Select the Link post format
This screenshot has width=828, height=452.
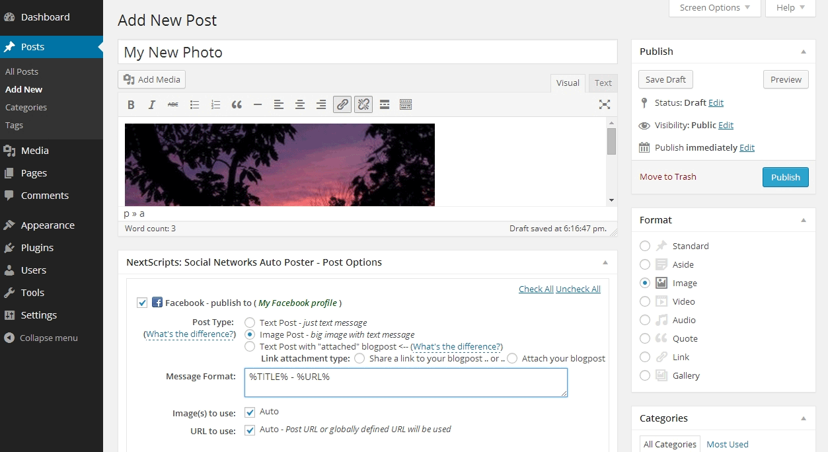pyautogui.click(x=645, y=357)
